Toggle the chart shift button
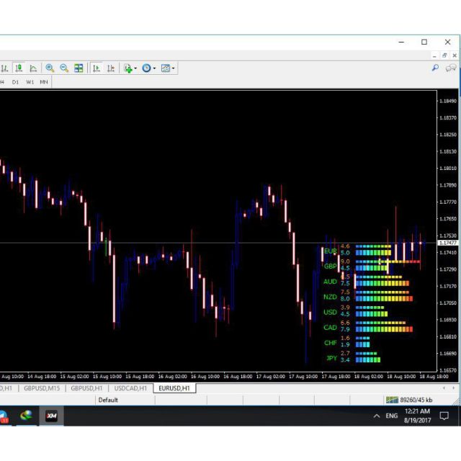This screenshot has width=461, height=461. point(110,68)
